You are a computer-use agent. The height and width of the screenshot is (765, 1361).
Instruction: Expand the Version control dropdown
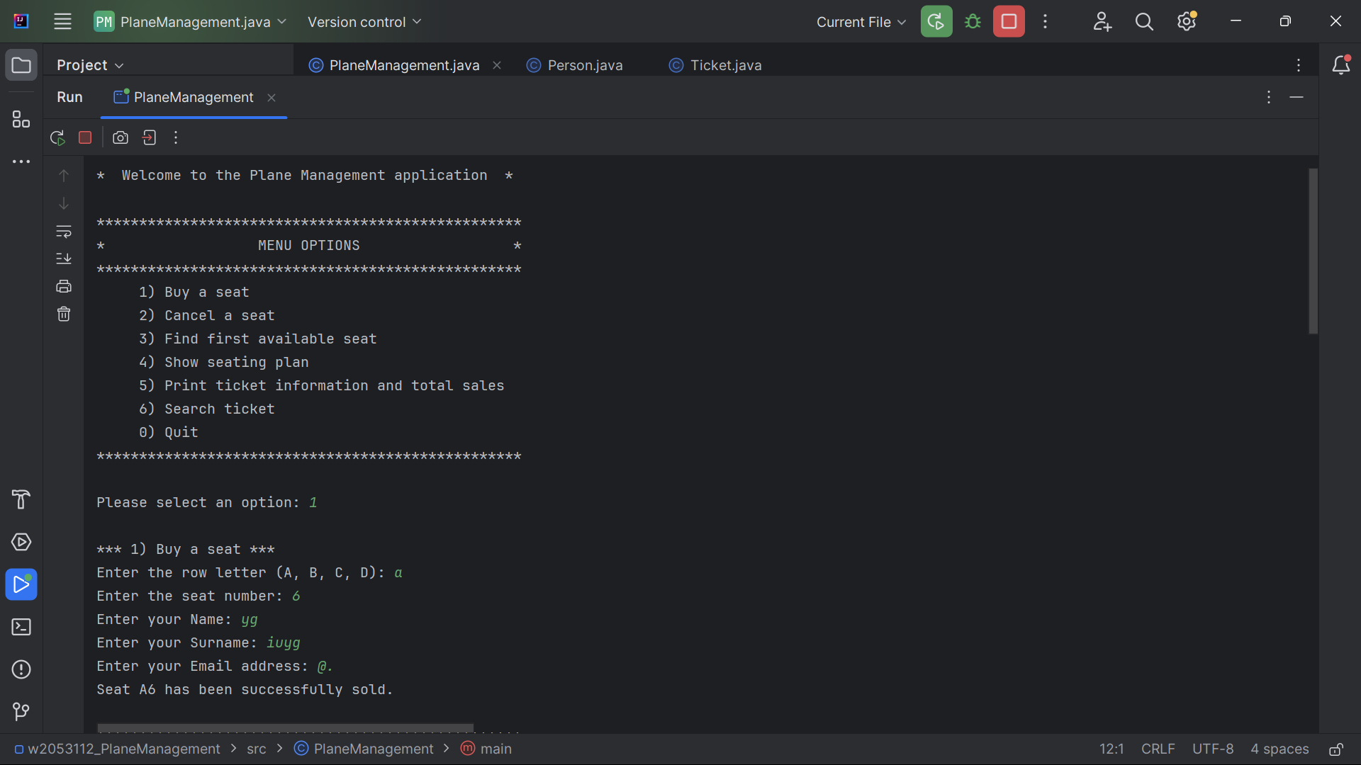[364, 22]
